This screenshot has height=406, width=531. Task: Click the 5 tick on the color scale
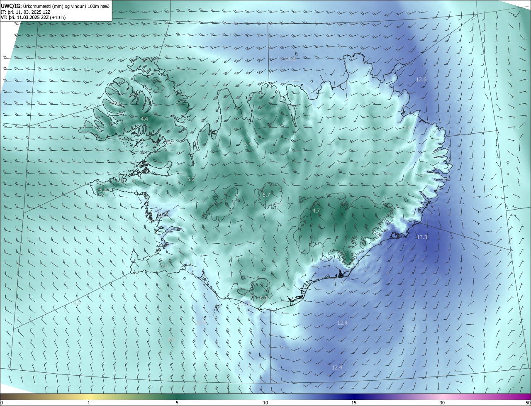tap(177, 403)
